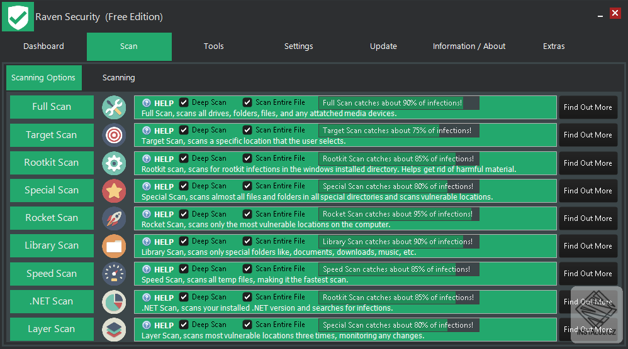Uncheck Scan Entire File for Speed Scan
Screen dimensions: 628x349
click(x=247, y=268)
